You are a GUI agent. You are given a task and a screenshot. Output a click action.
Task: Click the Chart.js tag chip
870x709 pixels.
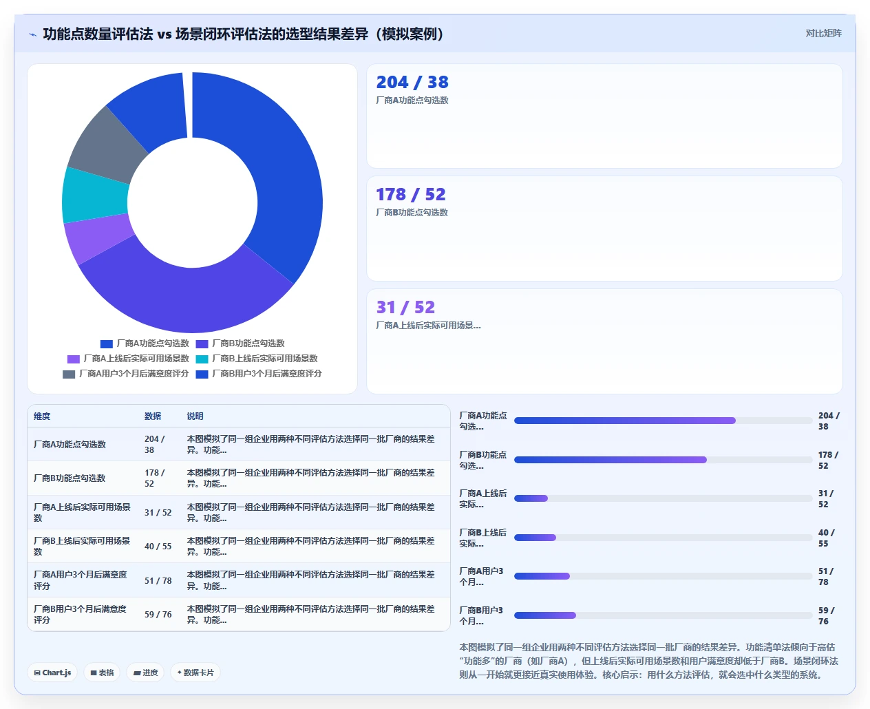[52, 673]
